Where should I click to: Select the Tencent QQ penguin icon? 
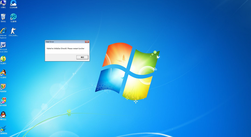coord(3,115)
